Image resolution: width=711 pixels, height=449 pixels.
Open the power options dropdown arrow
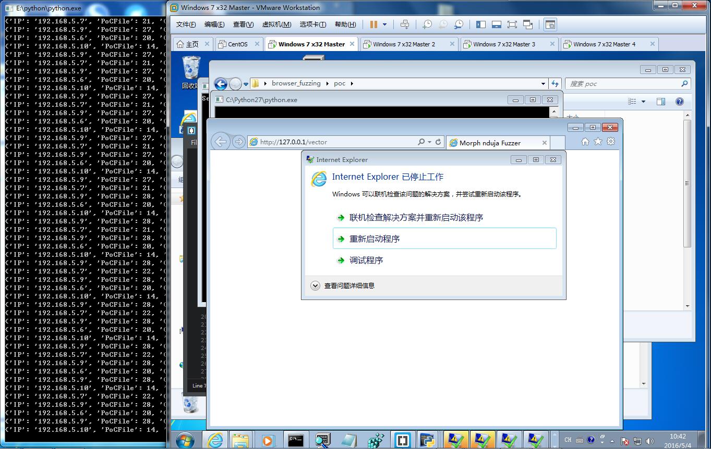[x=385, y=24]
